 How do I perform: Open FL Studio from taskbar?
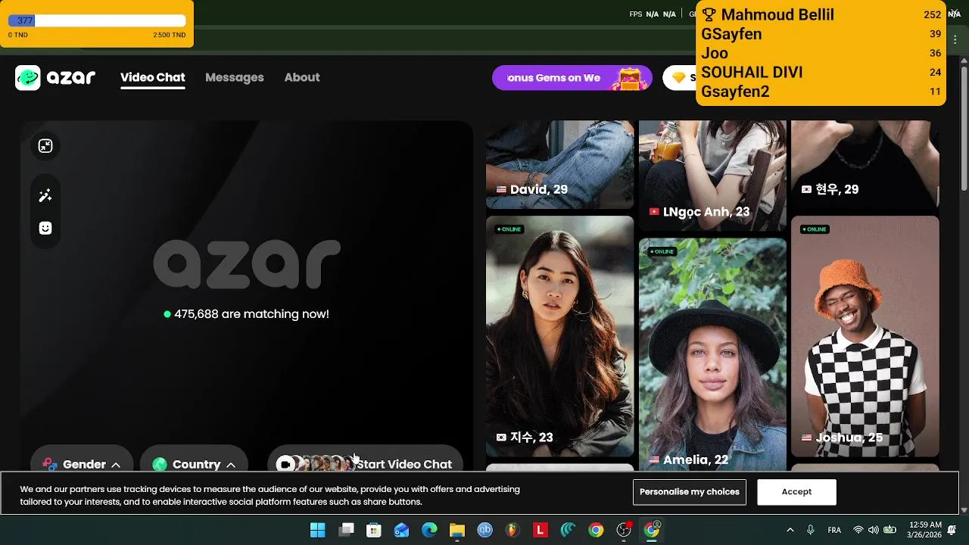(x=513, y=530)
